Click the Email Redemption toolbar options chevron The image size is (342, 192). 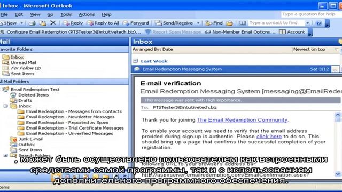(x=310, y=33)
